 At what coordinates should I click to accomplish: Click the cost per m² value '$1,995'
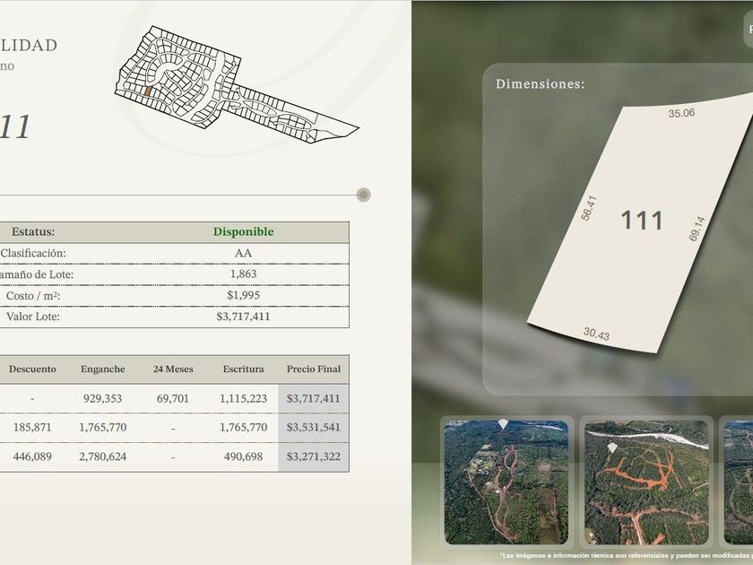click(244, 295)
